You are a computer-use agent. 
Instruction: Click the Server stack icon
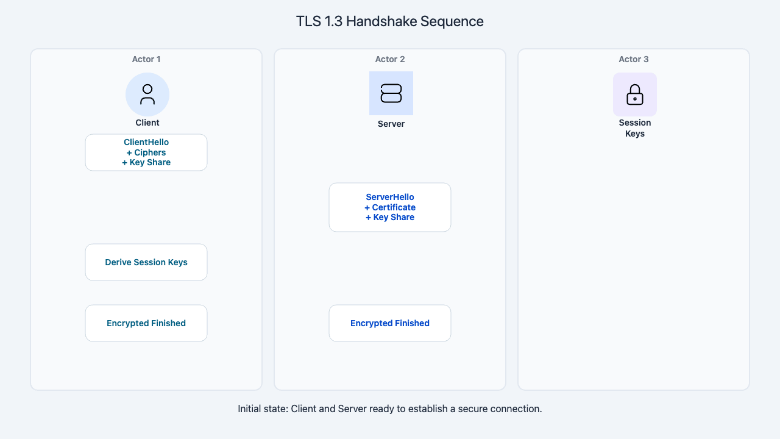click(x=391, y=93)
